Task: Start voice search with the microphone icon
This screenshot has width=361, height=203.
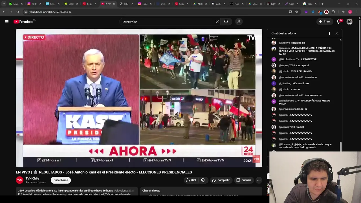Action: tap(239, 22)
